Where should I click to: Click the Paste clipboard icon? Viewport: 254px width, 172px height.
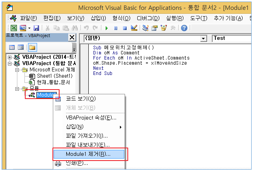click(x=65, y=28)
